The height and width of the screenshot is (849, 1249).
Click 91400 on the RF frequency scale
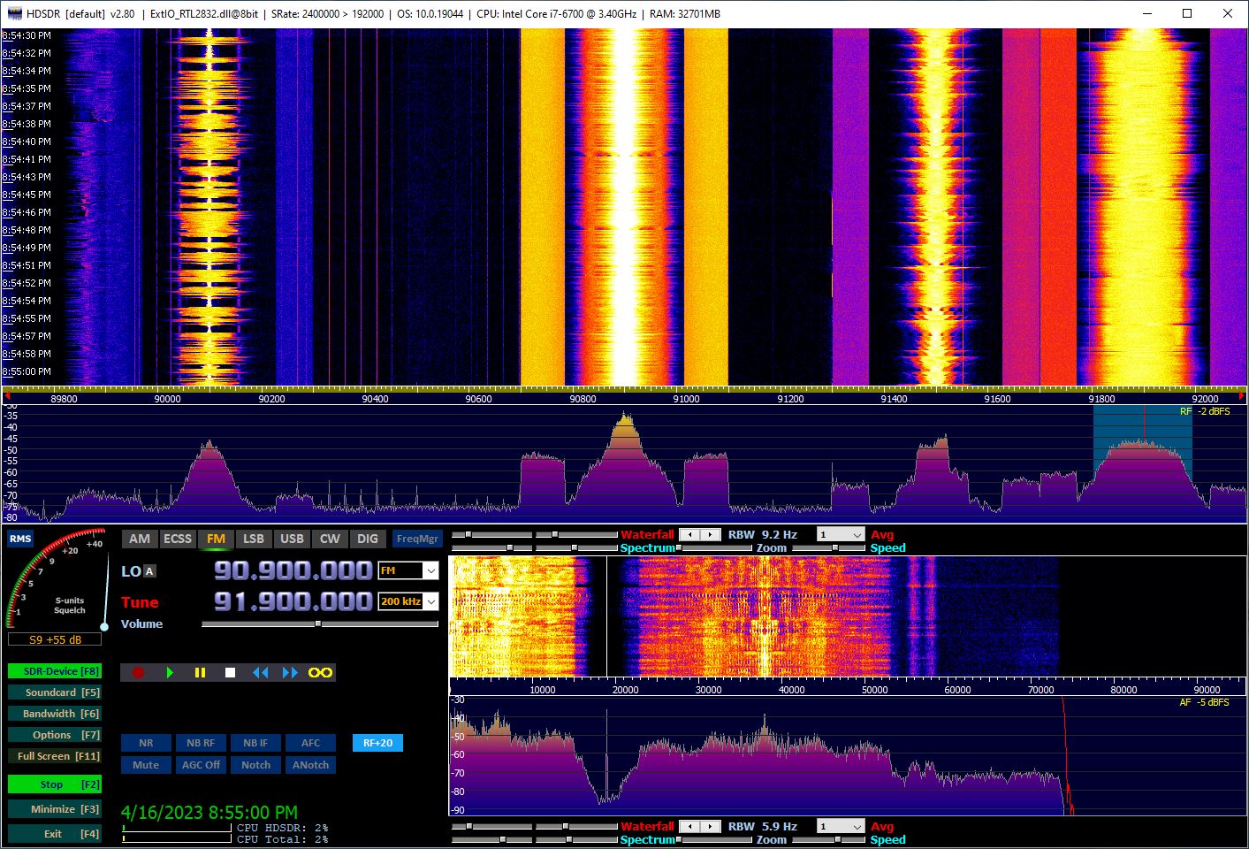click(x=894, y=399)
